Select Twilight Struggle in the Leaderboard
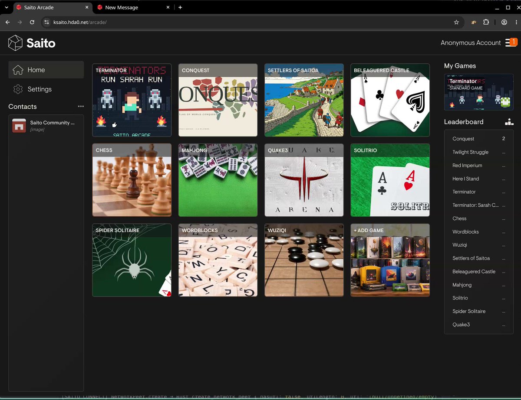 pos(478,152)
